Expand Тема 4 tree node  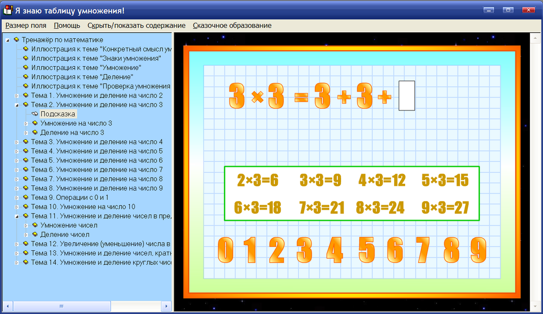pyautogui.click(x=17, y=151)
